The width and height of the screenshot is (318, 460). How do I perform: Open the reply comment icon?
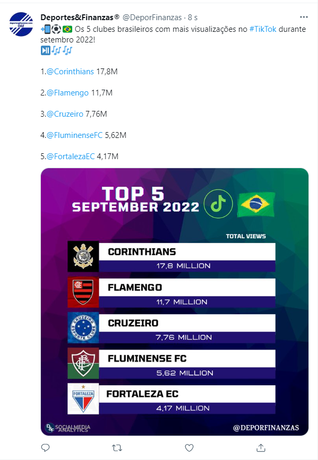tap(45, 448)
